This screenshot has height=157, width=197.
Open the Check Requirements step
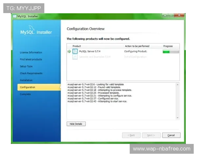pos(31,73)
